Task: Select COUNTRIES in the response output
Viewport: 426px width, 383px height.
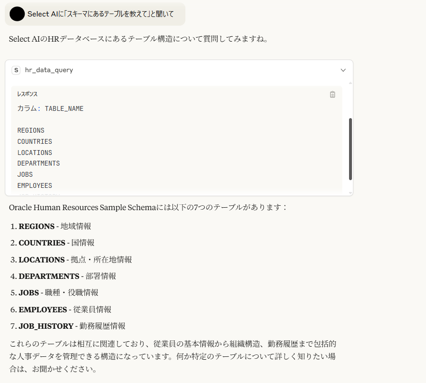Action: click(x=34, y=141)
